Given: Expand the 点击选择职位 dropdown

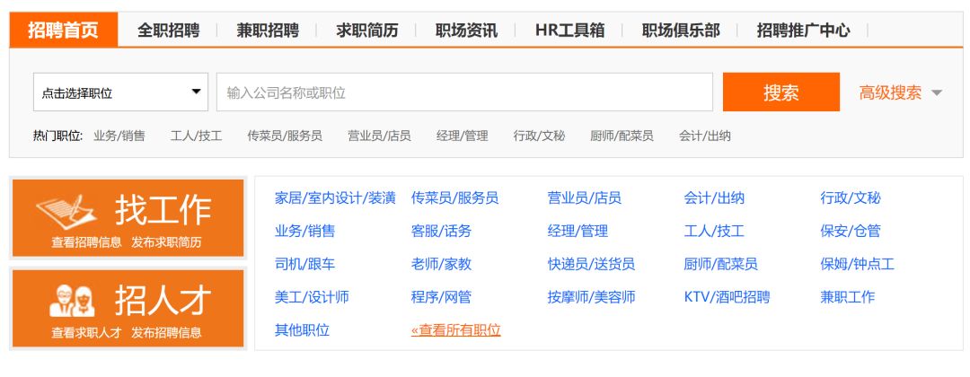Looking at the screenshot, I should point(120,92).
